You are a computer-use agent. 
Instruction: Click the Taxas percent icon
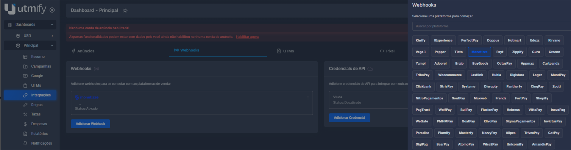click(25, 114)
